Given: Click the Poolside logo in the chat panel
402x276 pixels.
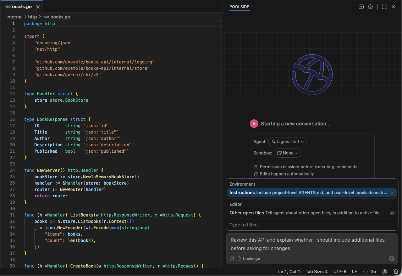Looking at the screenshot, I should [x=312, y=74].
